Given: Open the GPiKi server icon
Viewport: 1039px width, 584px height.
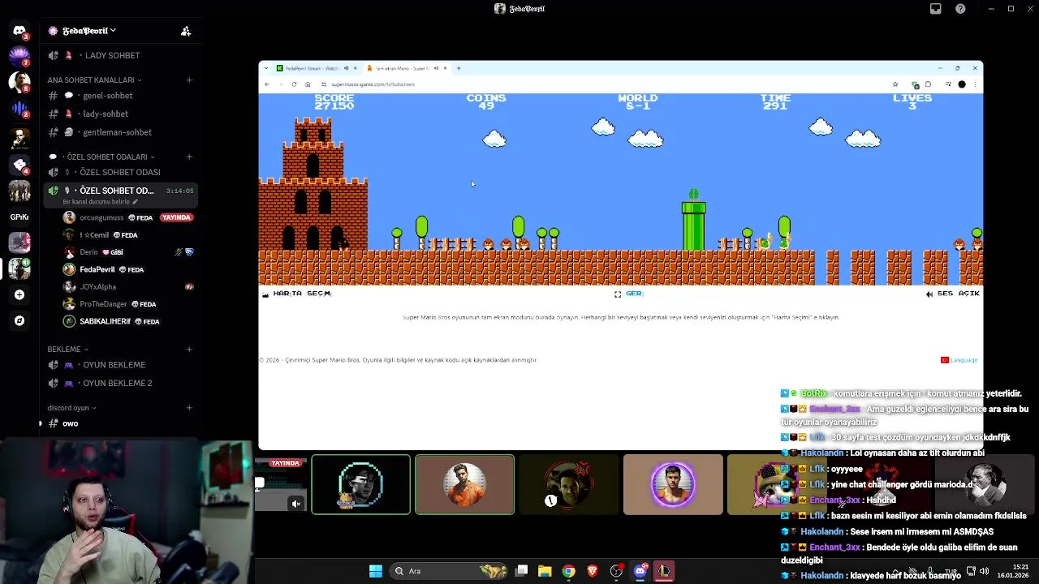Looking at the screenshot, I should 19,217.
